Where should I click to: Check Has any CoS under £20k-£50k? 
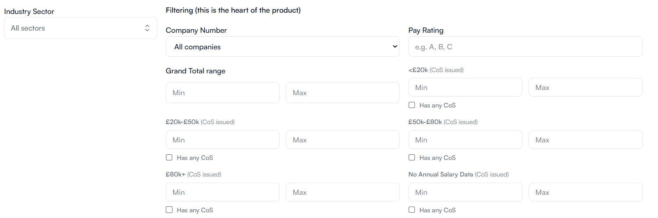[x=169, y=158]
